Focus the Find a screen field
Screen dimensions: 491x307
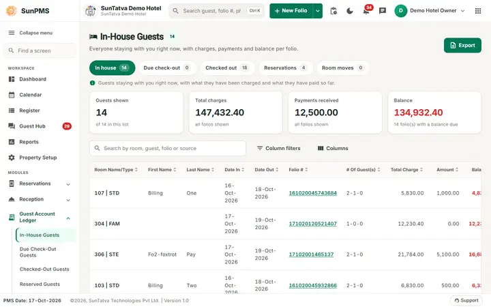[x=40, y=50]
